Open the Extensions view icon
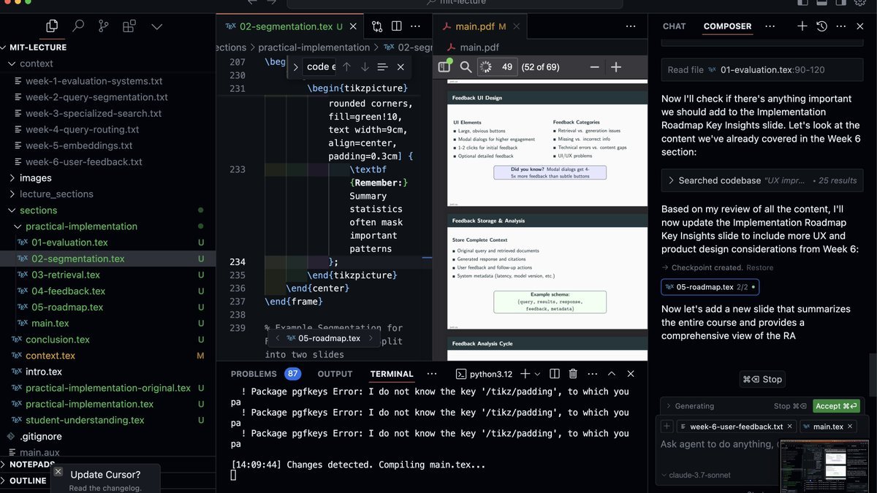 (x=129, y=26)
